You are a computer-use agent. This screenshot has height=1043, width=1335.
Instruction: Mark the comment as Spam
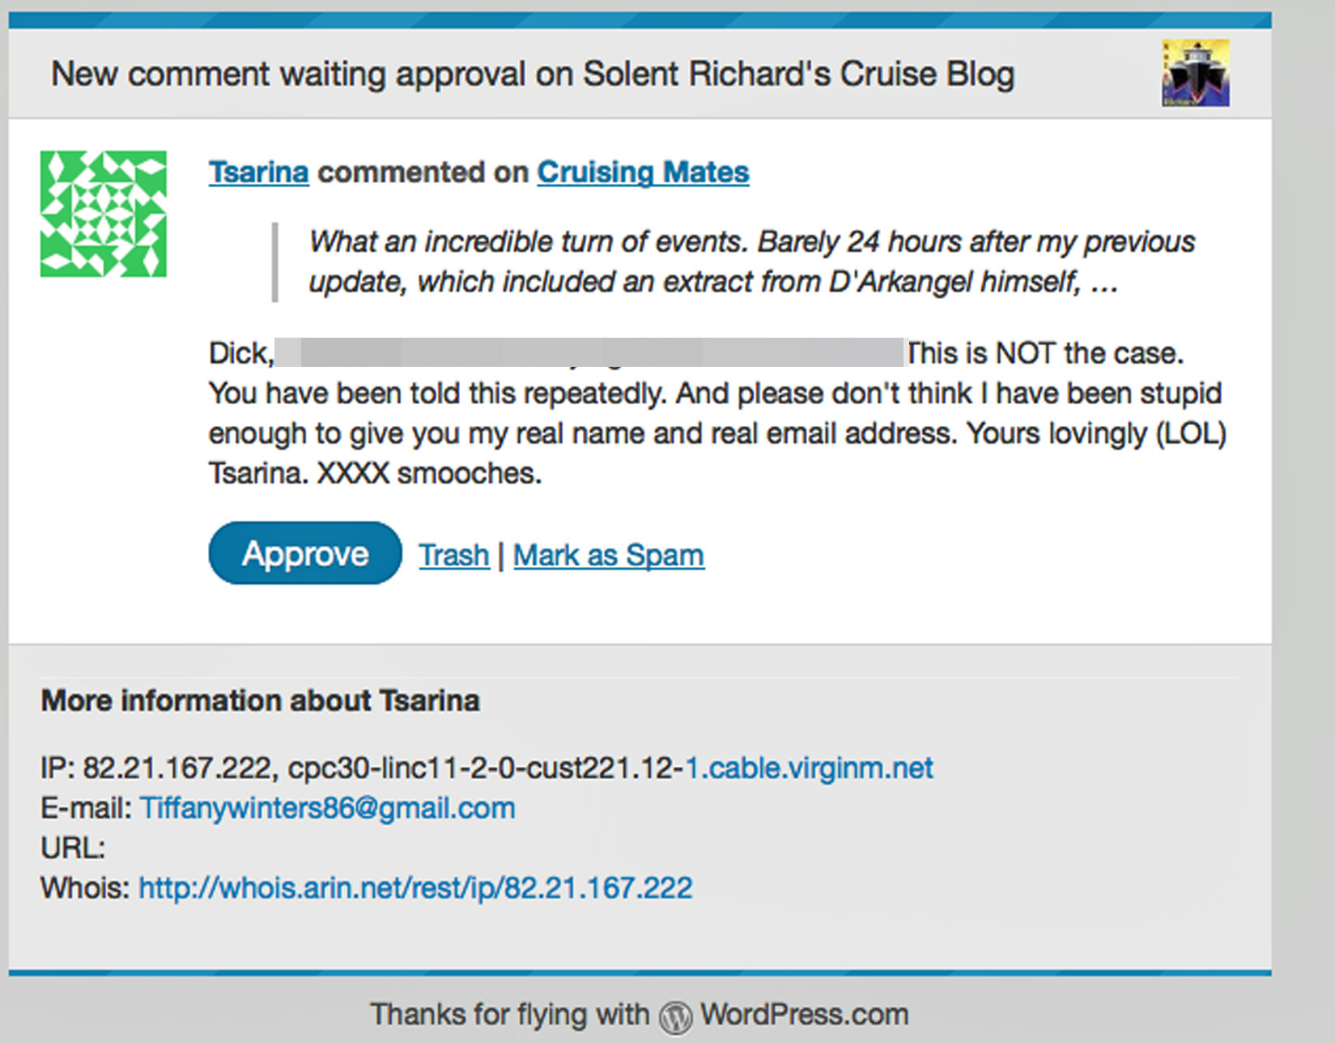[x=608, y=556]
